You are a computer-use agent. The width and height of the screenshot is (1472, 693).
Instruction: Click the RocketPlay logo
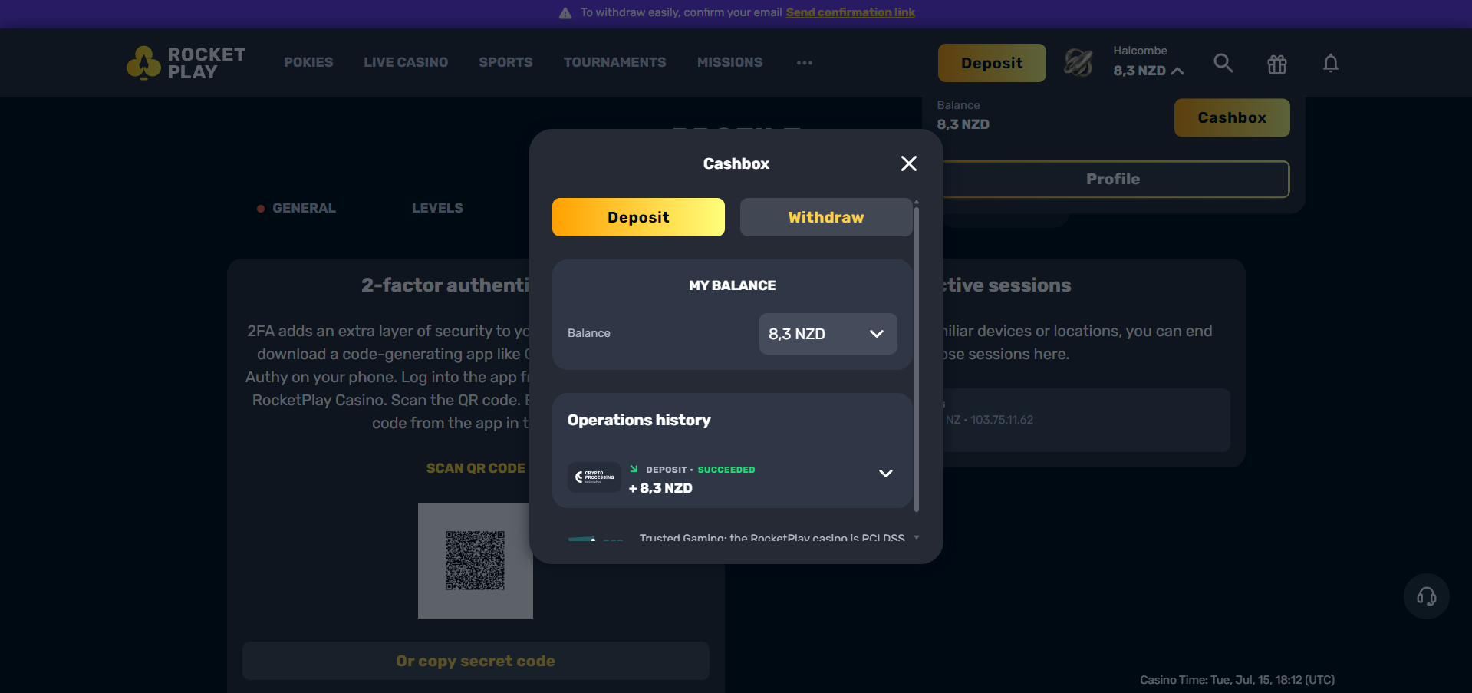click(x=186, y=63)
